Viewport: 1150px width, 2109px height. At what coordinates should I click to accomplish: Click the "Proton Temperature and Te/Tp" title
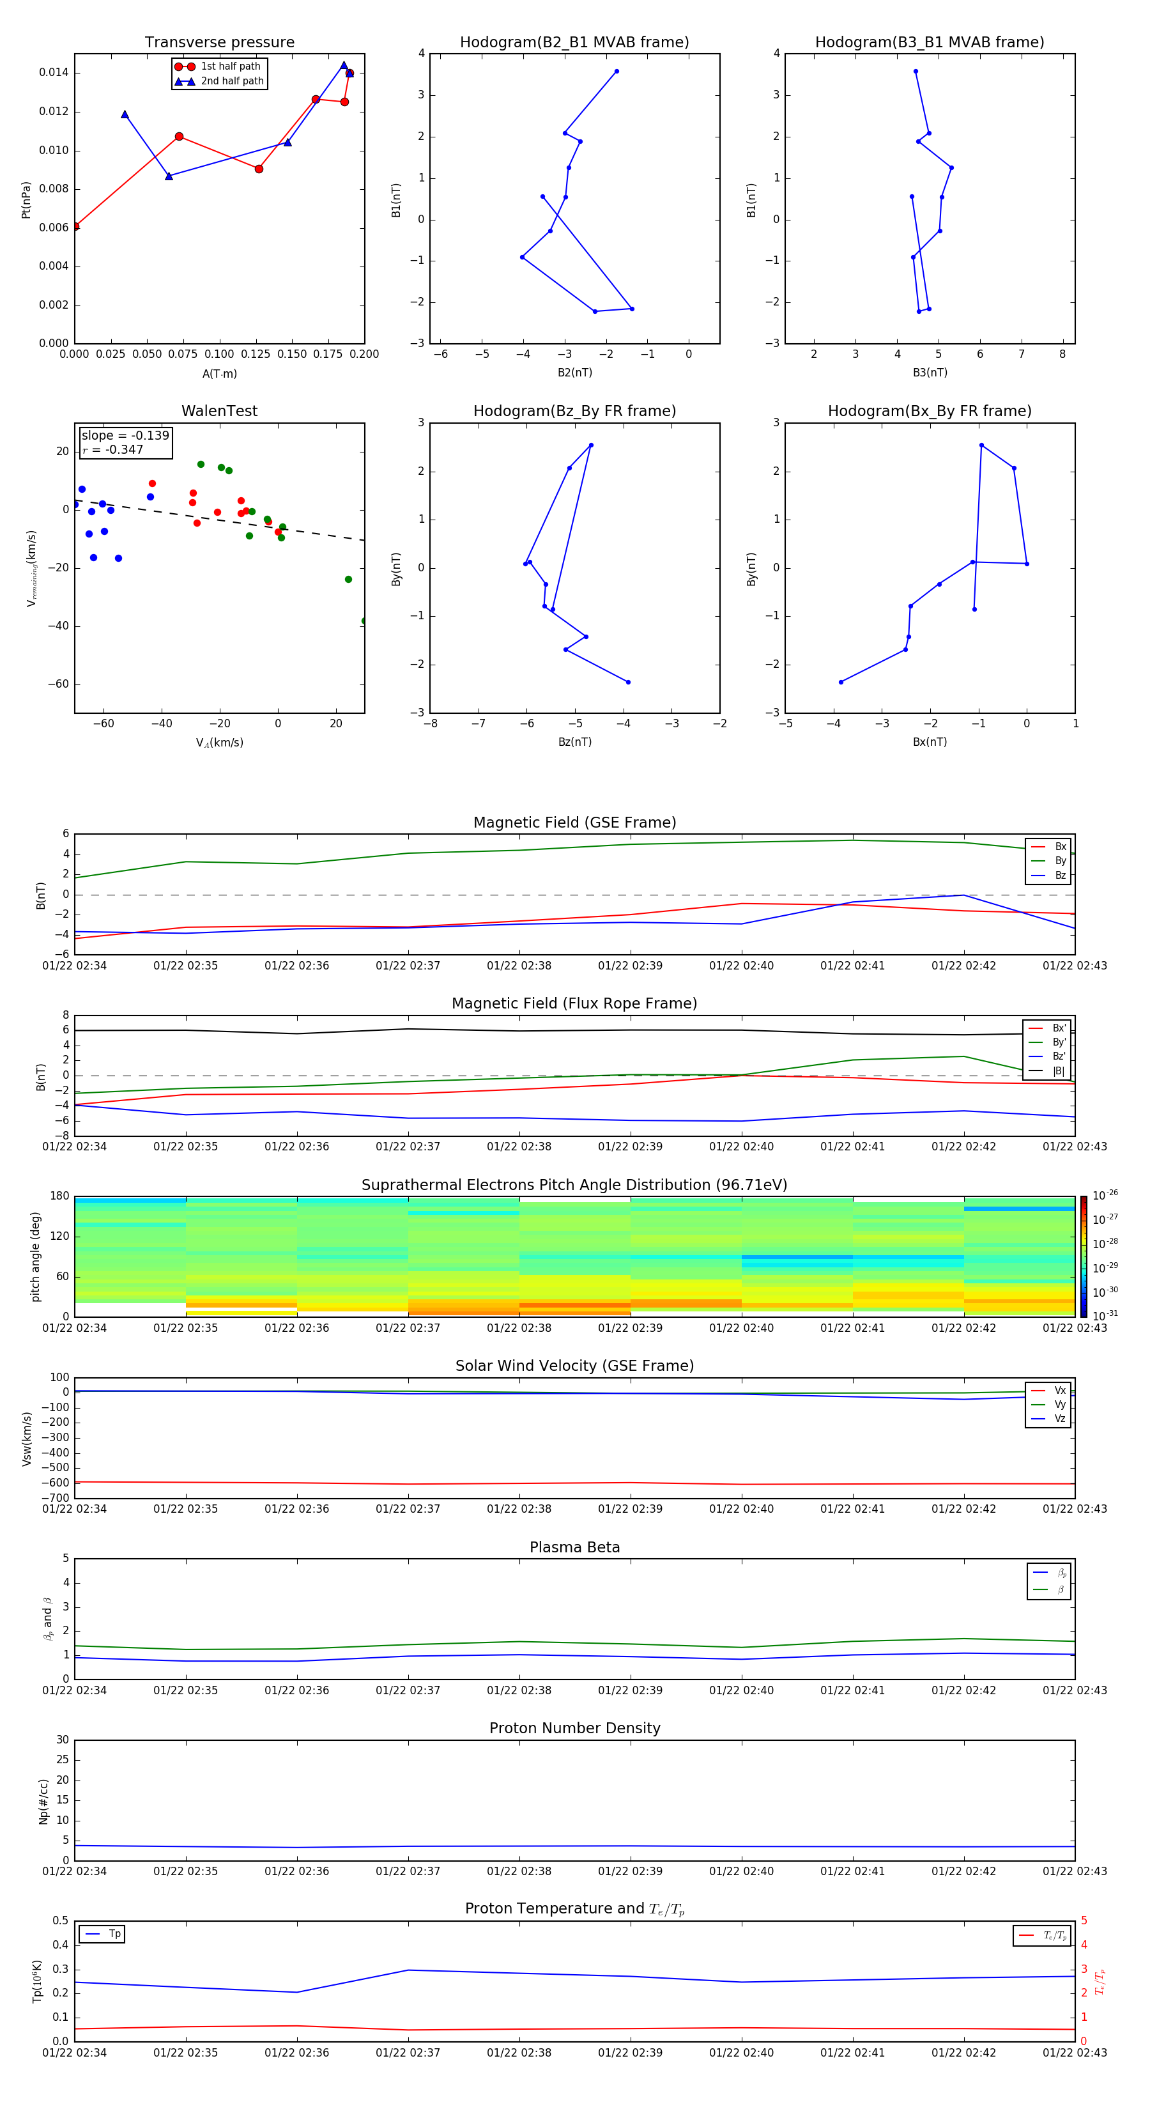pyautogui.click(x=574, y=1909)
